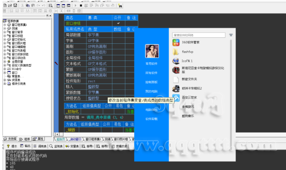
Task: Open 欧洲卡车模拟2 truck icon
Action: coord(176,88)
